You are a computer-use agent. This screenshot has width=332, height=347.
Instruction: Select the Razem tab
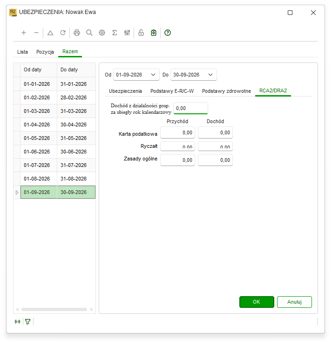70,52
